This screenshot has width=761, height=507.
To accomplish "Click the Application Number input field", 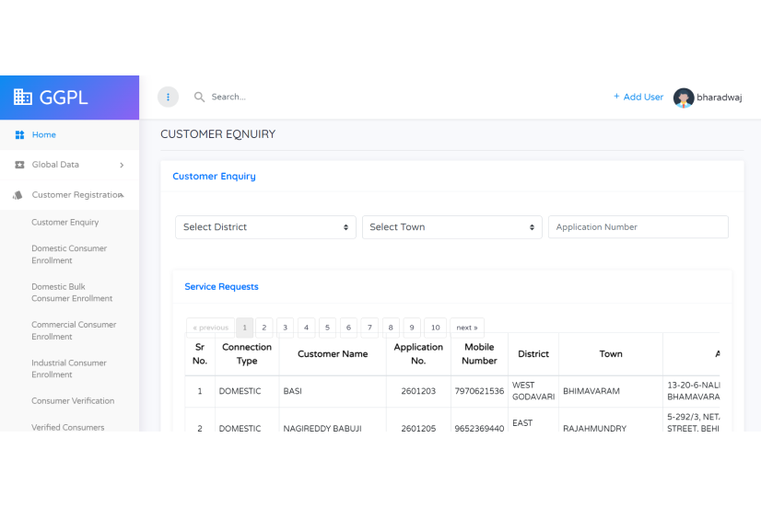I will [638, 227].
